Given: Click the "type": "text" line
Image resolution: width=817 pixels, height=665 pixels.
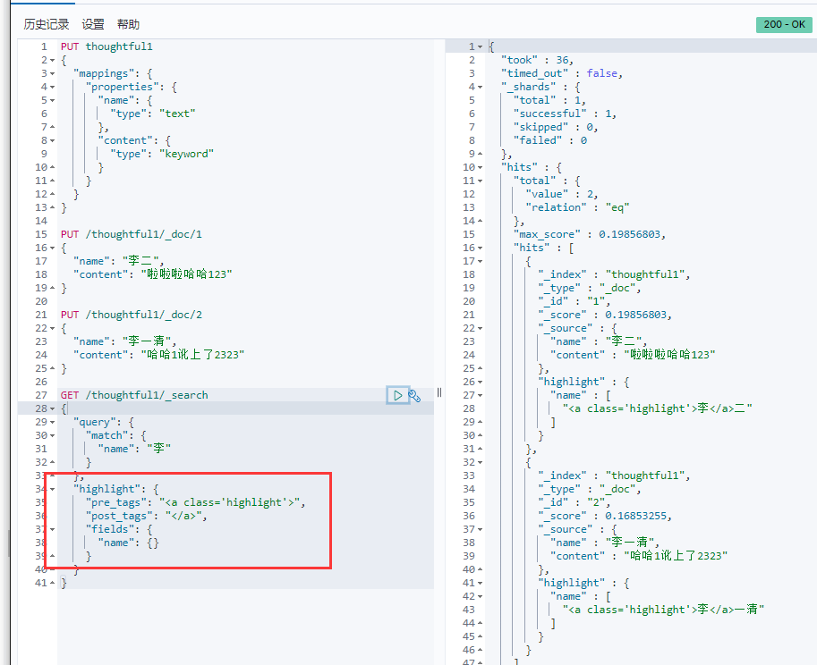Looking at the screenshot, I should (153, 114).
